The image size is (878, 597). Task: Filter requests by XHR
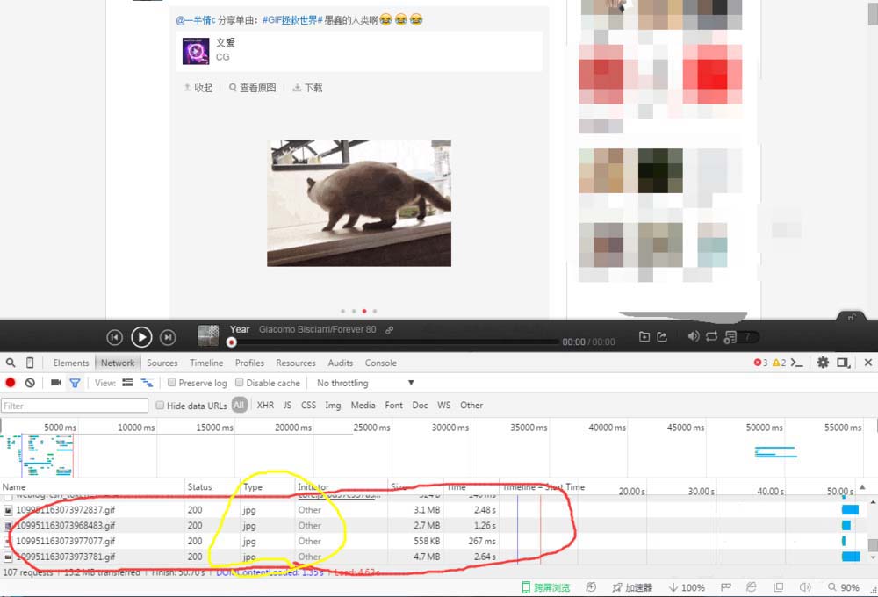[265, 405]
